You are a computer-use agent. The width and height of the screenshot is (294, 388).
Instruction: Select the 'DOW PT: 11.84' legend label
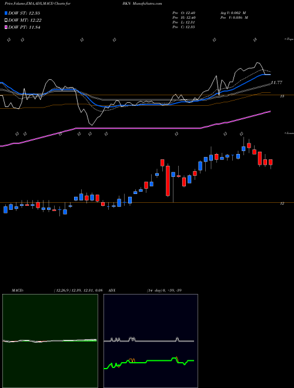coord(24,27)
